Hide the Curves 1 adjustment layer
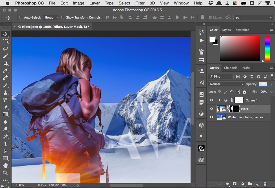 pos(211,100)
